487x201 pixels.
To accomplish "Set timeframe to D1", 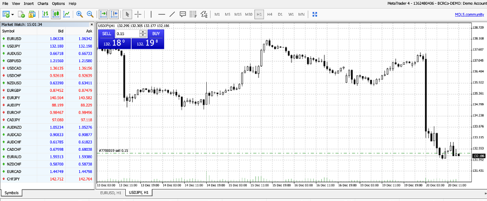I will tap(280, 14).
